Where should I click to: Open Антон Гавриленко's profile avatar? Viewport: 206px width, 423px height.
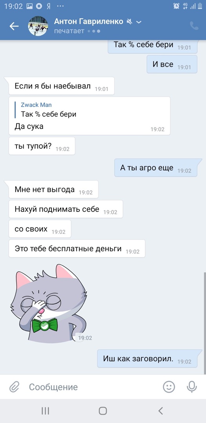point(38,26)
